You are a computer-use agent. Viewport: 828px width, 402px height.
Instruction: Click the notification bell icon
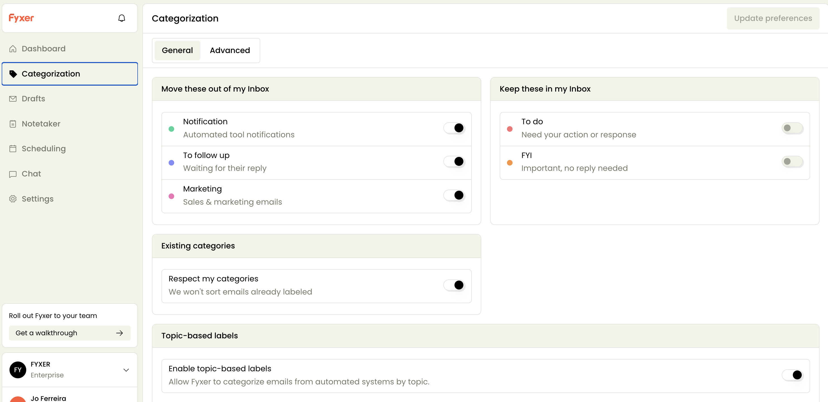tap(121, 18)
